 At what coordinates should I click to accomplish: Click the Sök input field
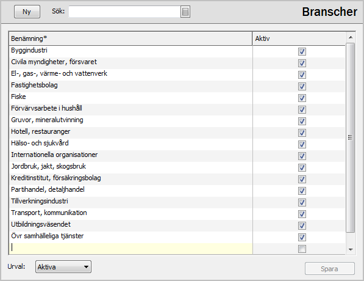[x=124, y=12]
